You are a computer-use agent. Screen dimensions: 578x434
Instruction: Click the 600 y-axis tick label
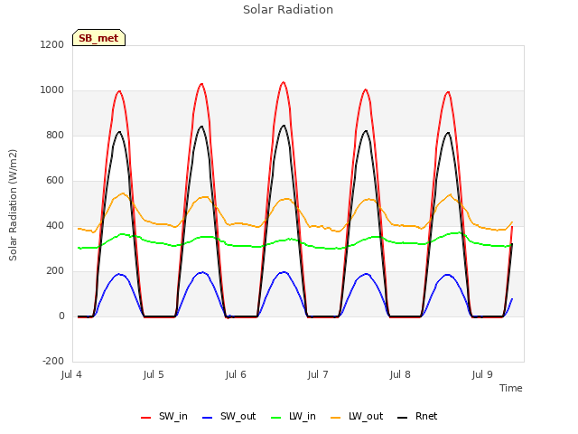55,181
